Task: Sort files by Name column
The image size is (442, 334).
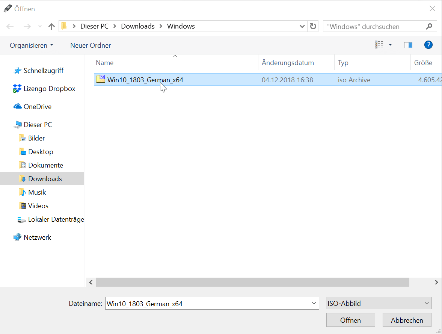Action: pos(104,63)
